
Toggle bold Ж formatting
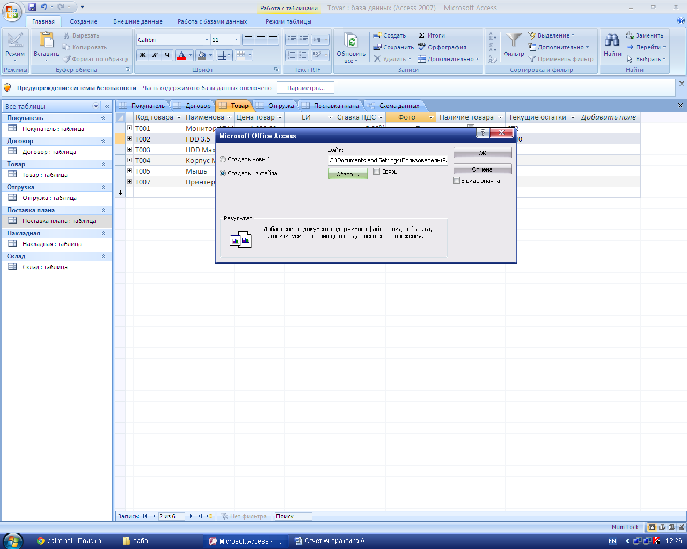(x=143, y=55)
